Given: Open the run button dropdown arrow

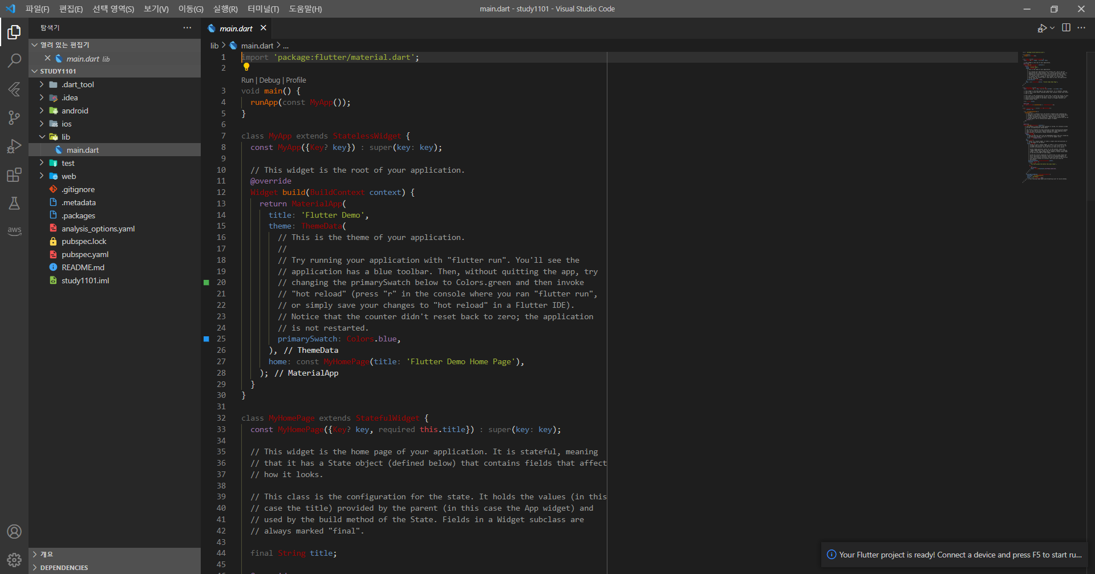Looking at the screenshot, I should [1052, 27].
